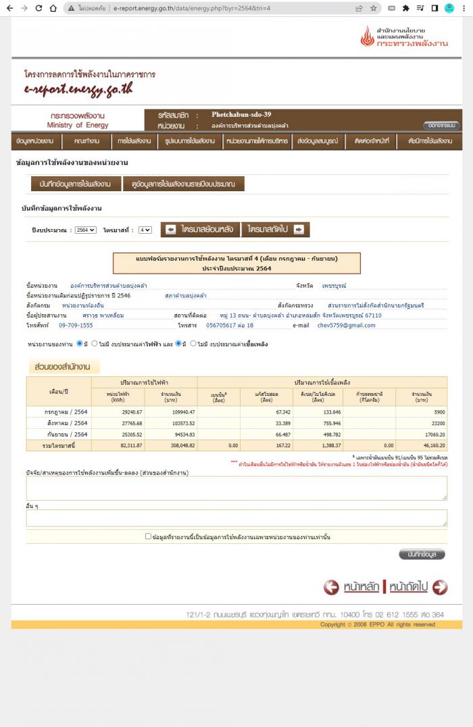
Task: Tick the data confirmation checkbox
Action: click(x=148, y=536)
